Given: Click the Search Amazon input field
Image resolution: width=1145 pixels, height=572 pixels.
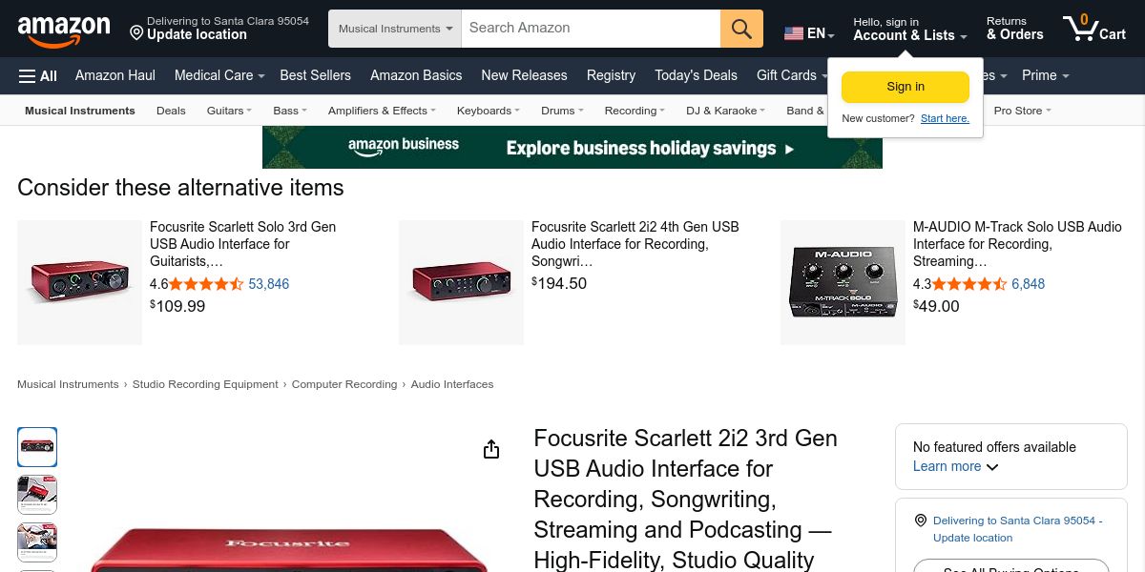Looking at the screenshot, I should point(591,29).
